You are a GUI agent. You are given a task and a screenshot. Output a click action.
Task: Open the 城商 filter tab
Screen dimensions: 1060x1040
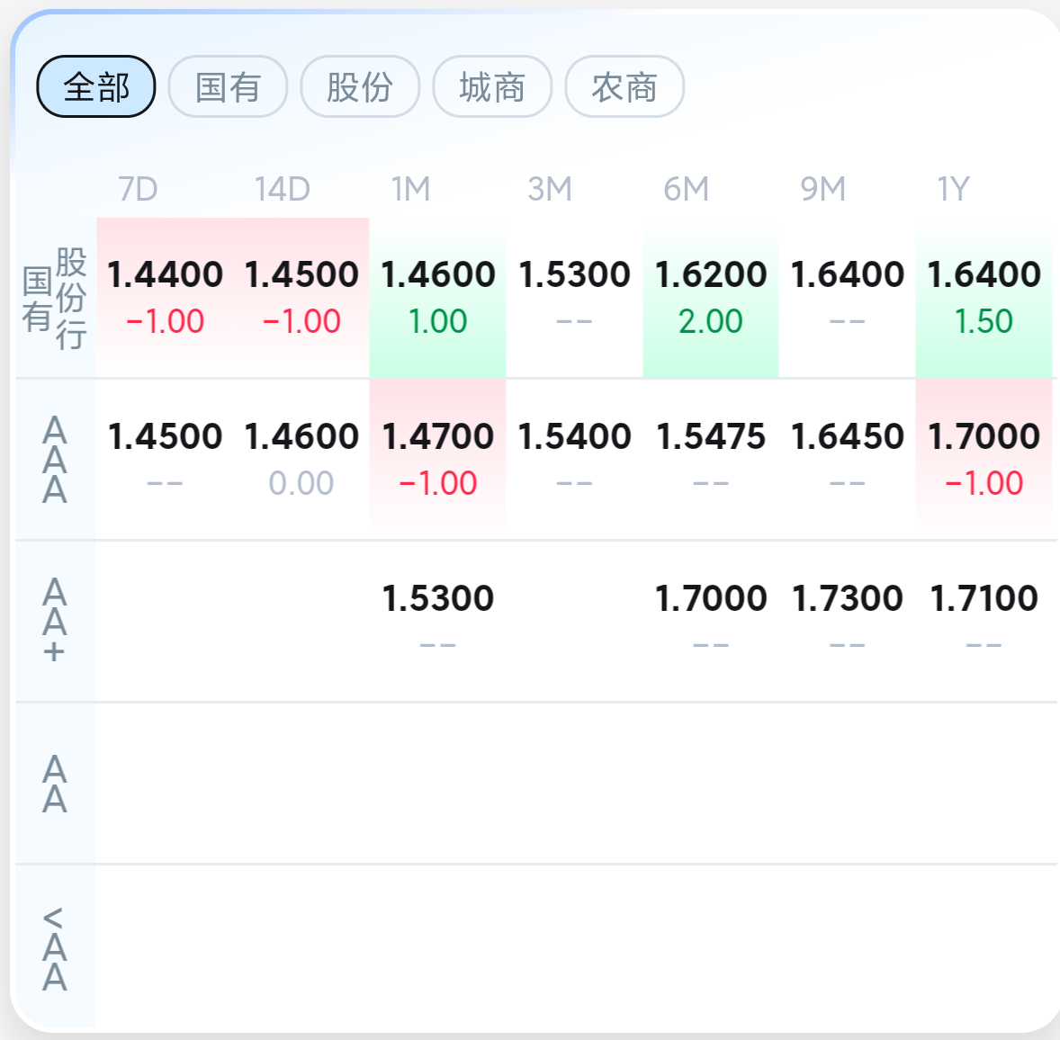492,86
